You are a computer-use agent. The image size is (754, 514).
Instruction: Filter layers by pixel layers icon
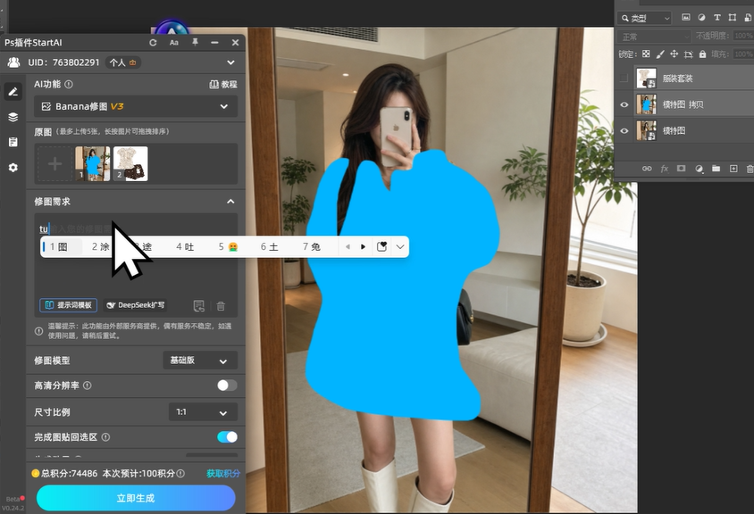click(686, 18)
